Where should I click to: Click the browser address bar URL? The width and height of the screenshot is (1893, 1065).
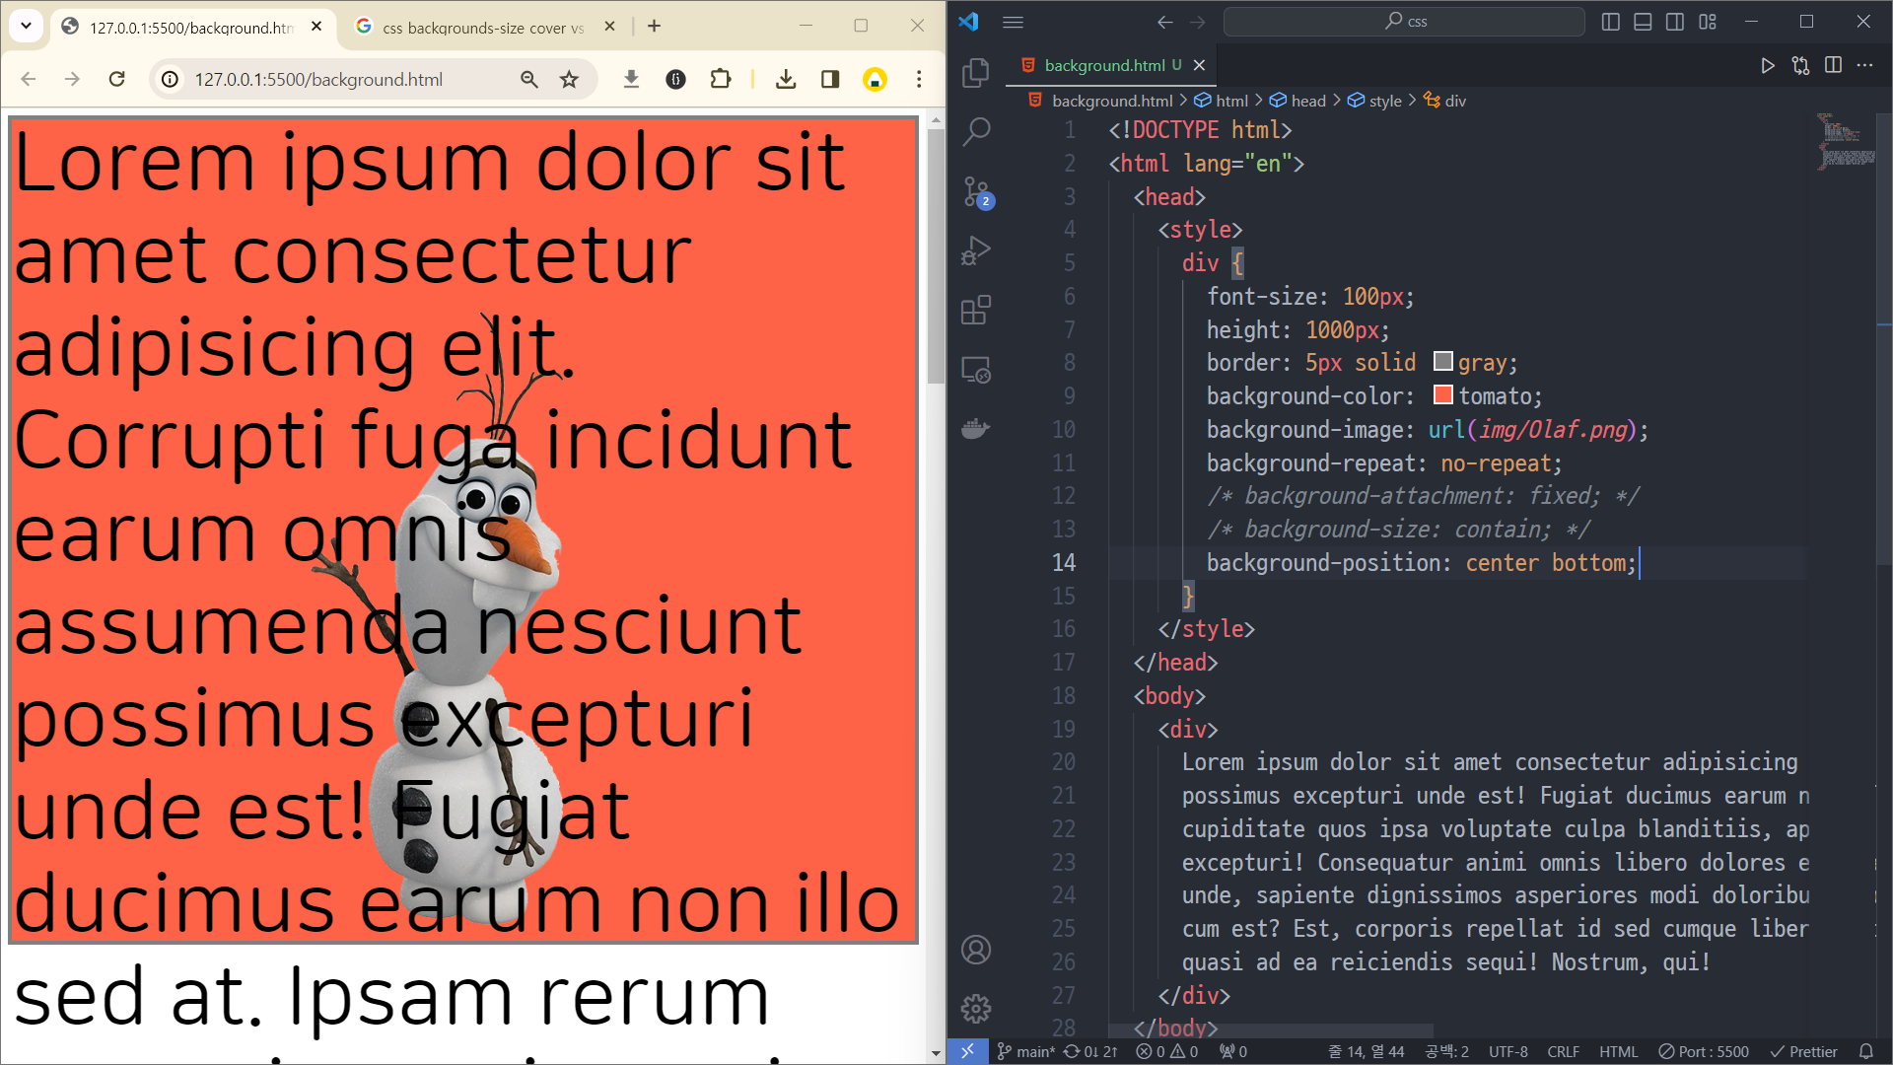pyautogui.click(x=317, y=79)
